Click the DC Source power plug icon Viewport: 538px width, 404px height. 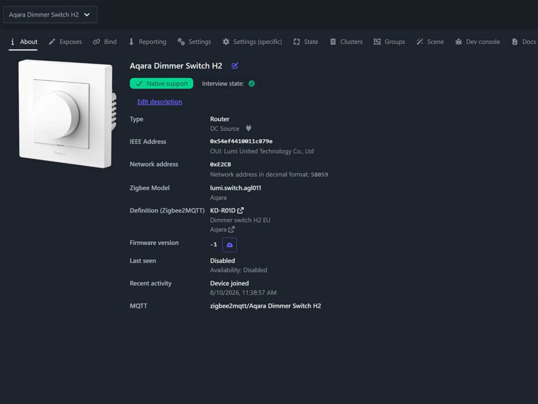[x=249, y=128]
